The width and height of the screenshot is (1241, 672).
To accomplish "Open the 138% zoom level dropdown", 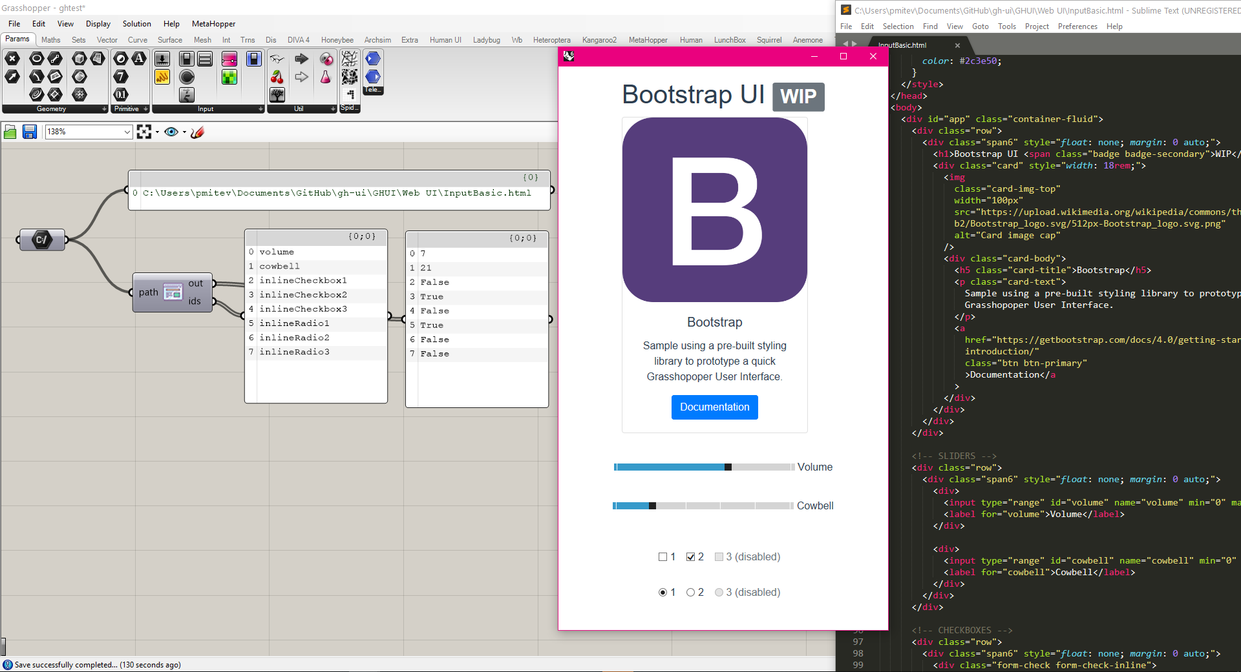I will coord(127,132).
